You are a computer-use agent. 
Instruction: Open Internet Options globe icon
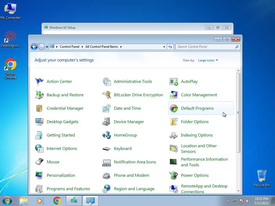click(39, 149)
